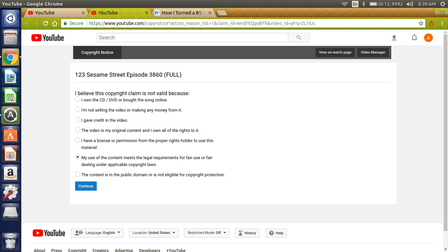Reload the page in Chrome
448x252 pixels.
[46, 23]
